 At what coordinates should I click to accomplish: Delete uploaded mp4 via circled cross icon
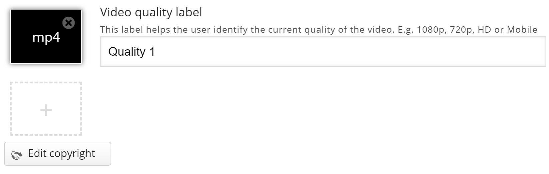(69, 23)
